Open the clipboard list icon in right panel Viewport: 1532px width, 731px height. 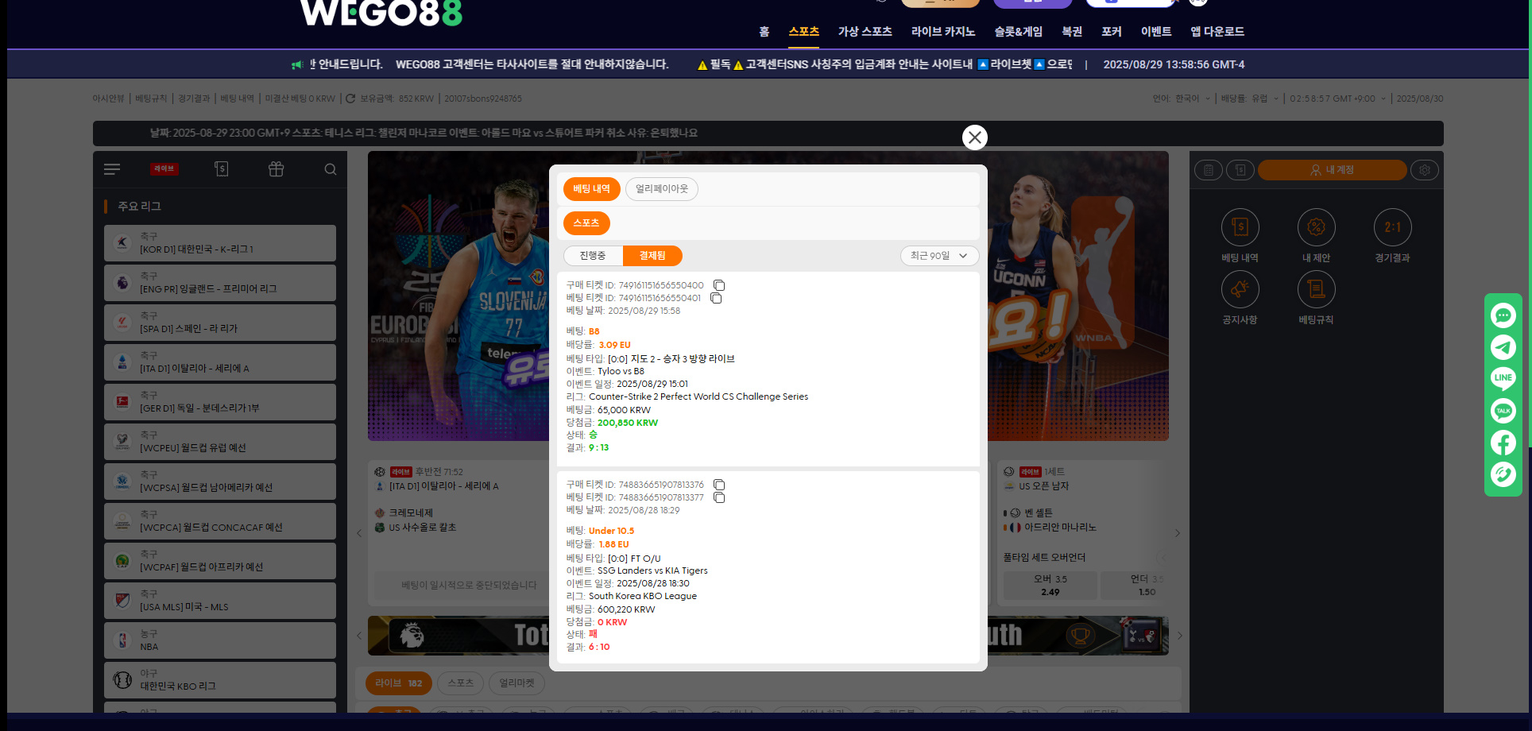(1209, 170)
